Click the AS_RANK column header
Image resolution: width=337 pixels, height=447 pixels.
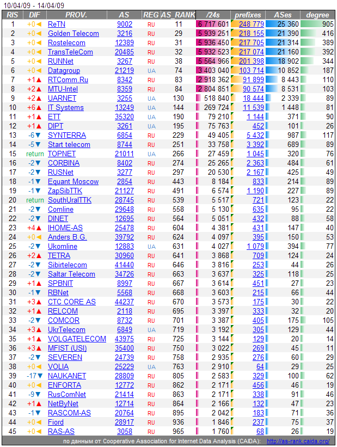pyautogui.click(x=178, y=15)
